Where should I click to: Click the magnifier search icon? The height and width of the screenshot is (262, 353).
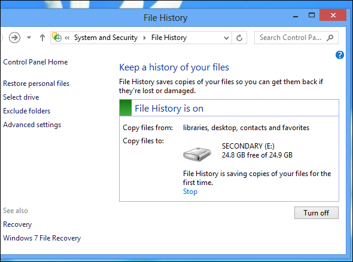330,38
